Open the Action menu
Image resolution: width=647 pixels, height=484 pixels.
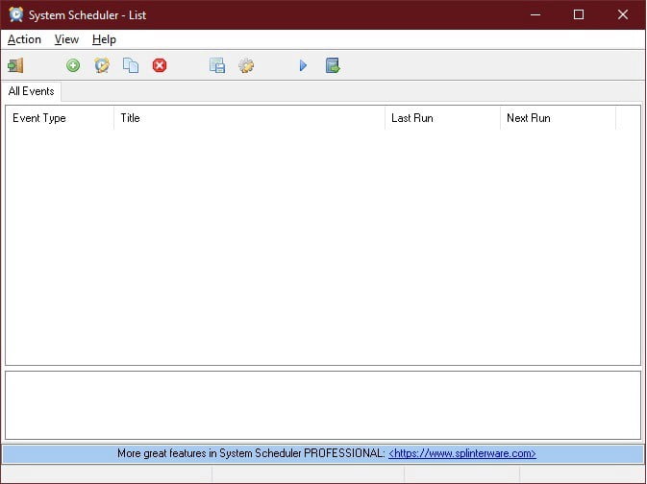click(24, 39)
